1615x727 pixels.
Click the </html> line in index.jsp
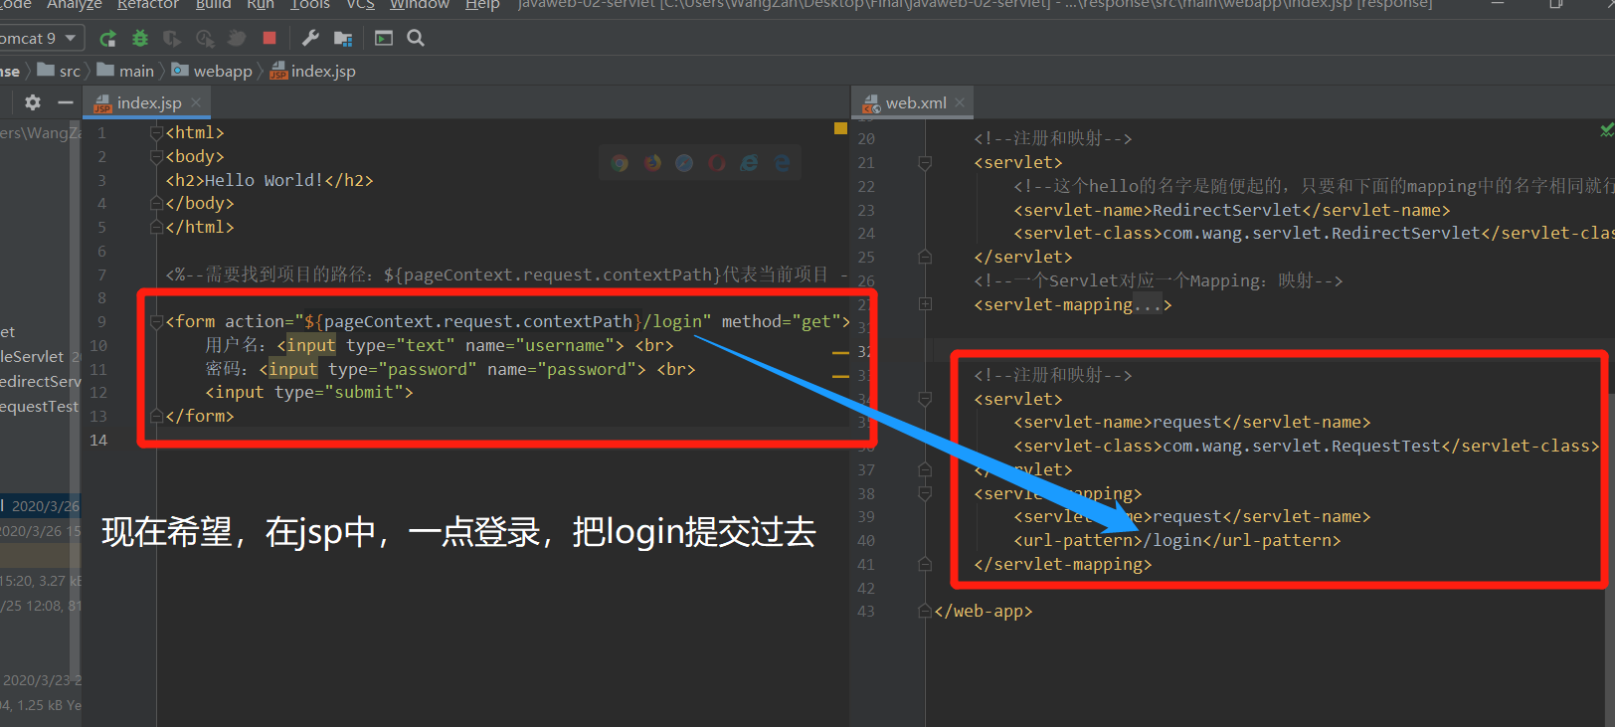pos(200,227)
